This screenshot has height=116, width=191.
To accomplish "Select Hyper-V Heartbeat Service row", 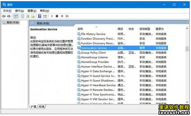I will (122, 85).
